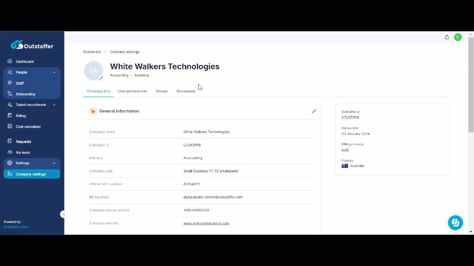Viewport: 474px width, 266px height.
Task: Expand the Talent recruitment chevron
Action: pos(54,105)
